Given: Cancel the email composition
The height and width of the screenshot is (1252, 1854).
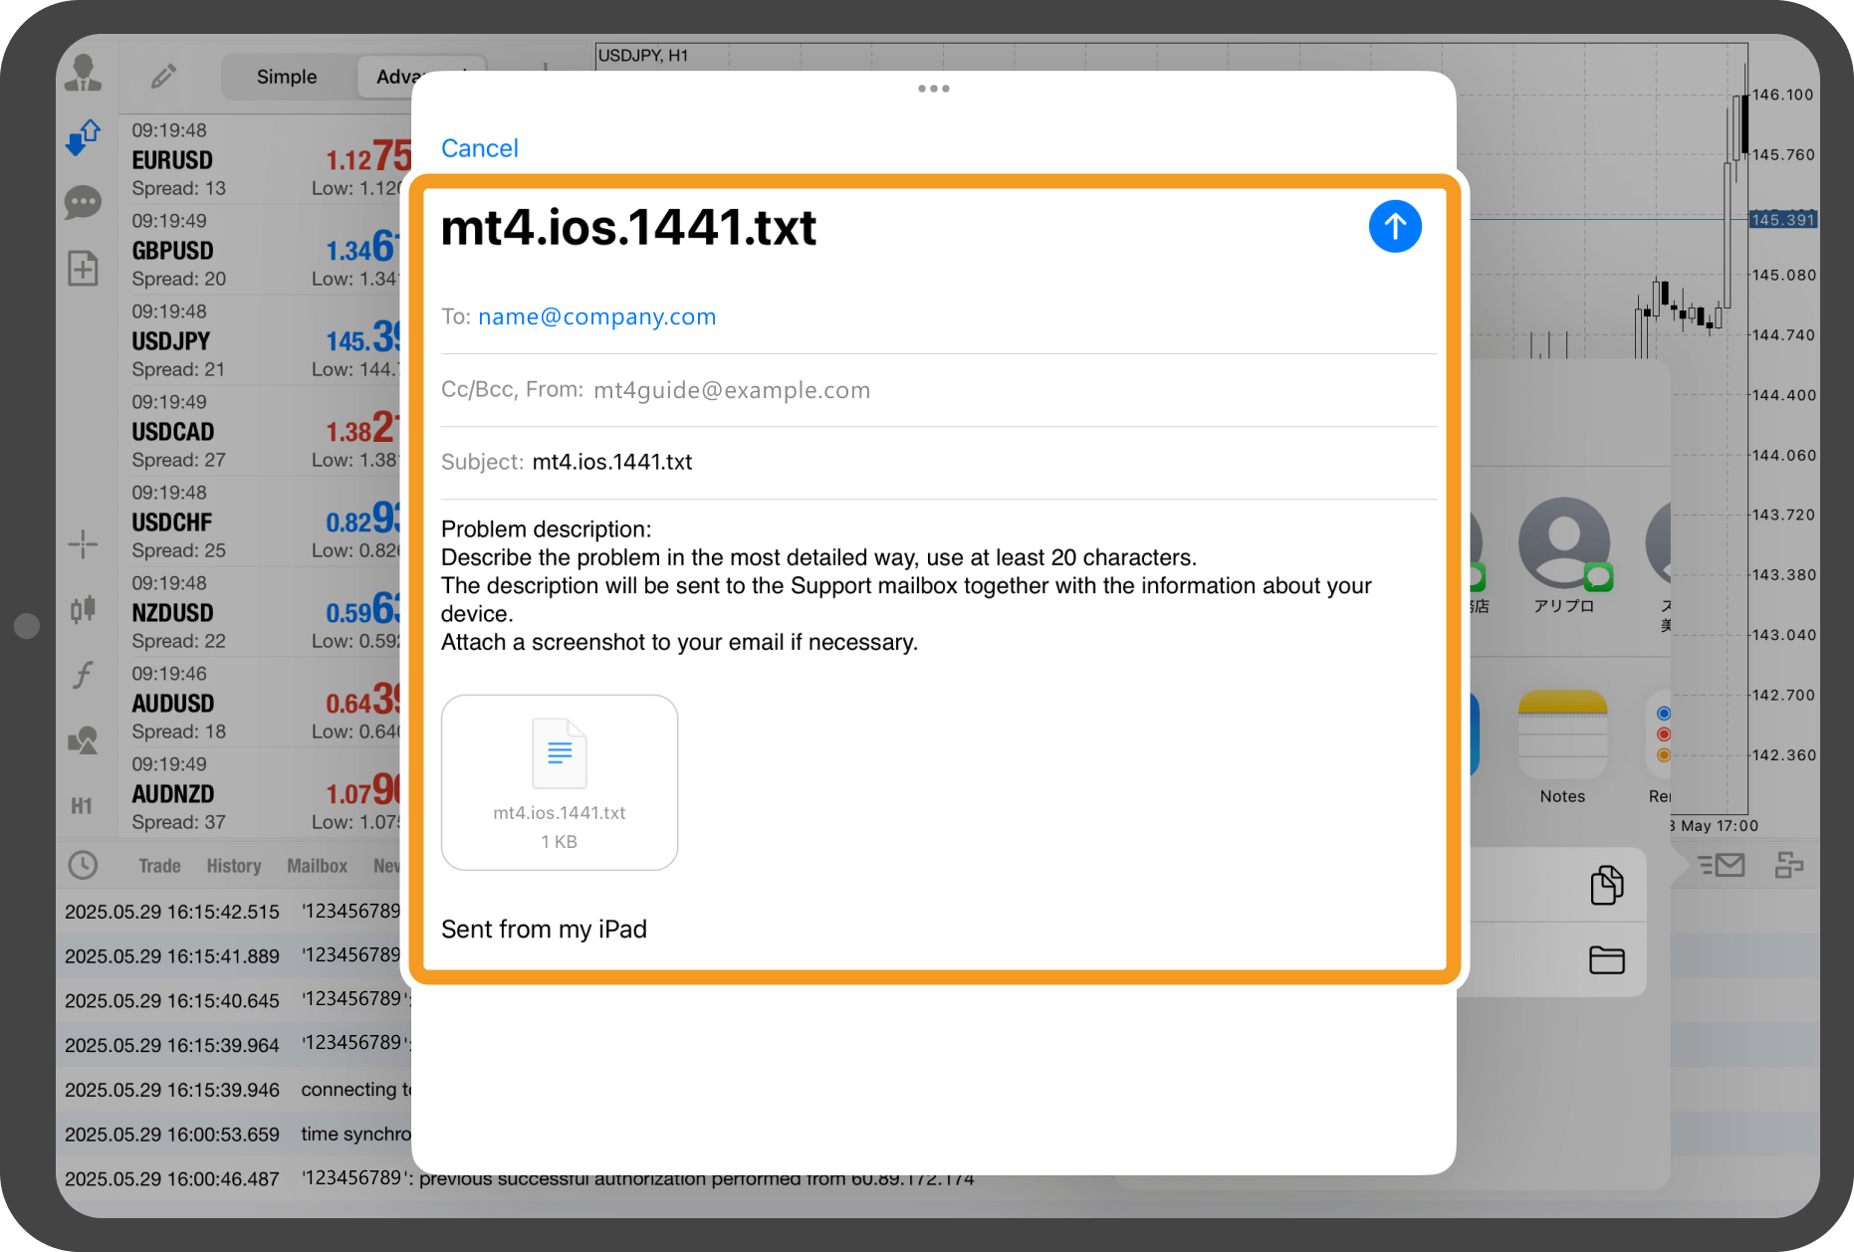Looking at the screenshot, I should tap(479, 148).
